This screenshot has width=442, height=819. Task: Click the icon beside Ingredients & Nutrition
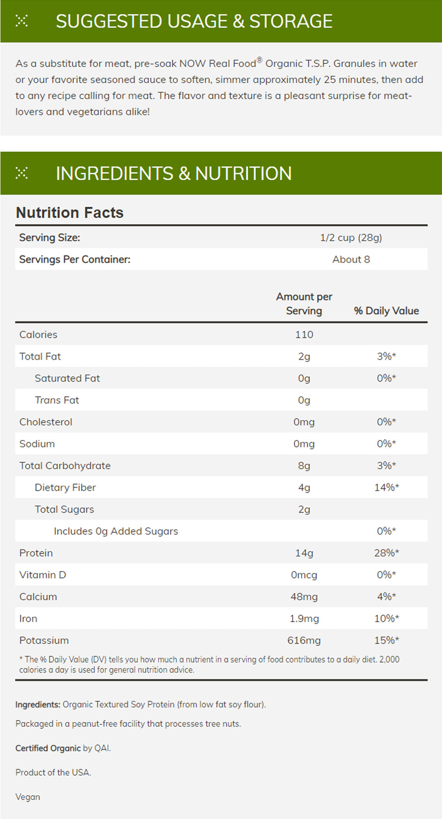[22, 173]
